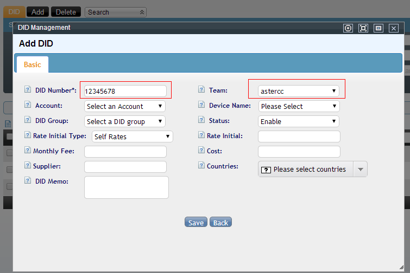Open the Rate Initial Type dropdown
This screenshot has width=410, height=273.
click(133, 136)
